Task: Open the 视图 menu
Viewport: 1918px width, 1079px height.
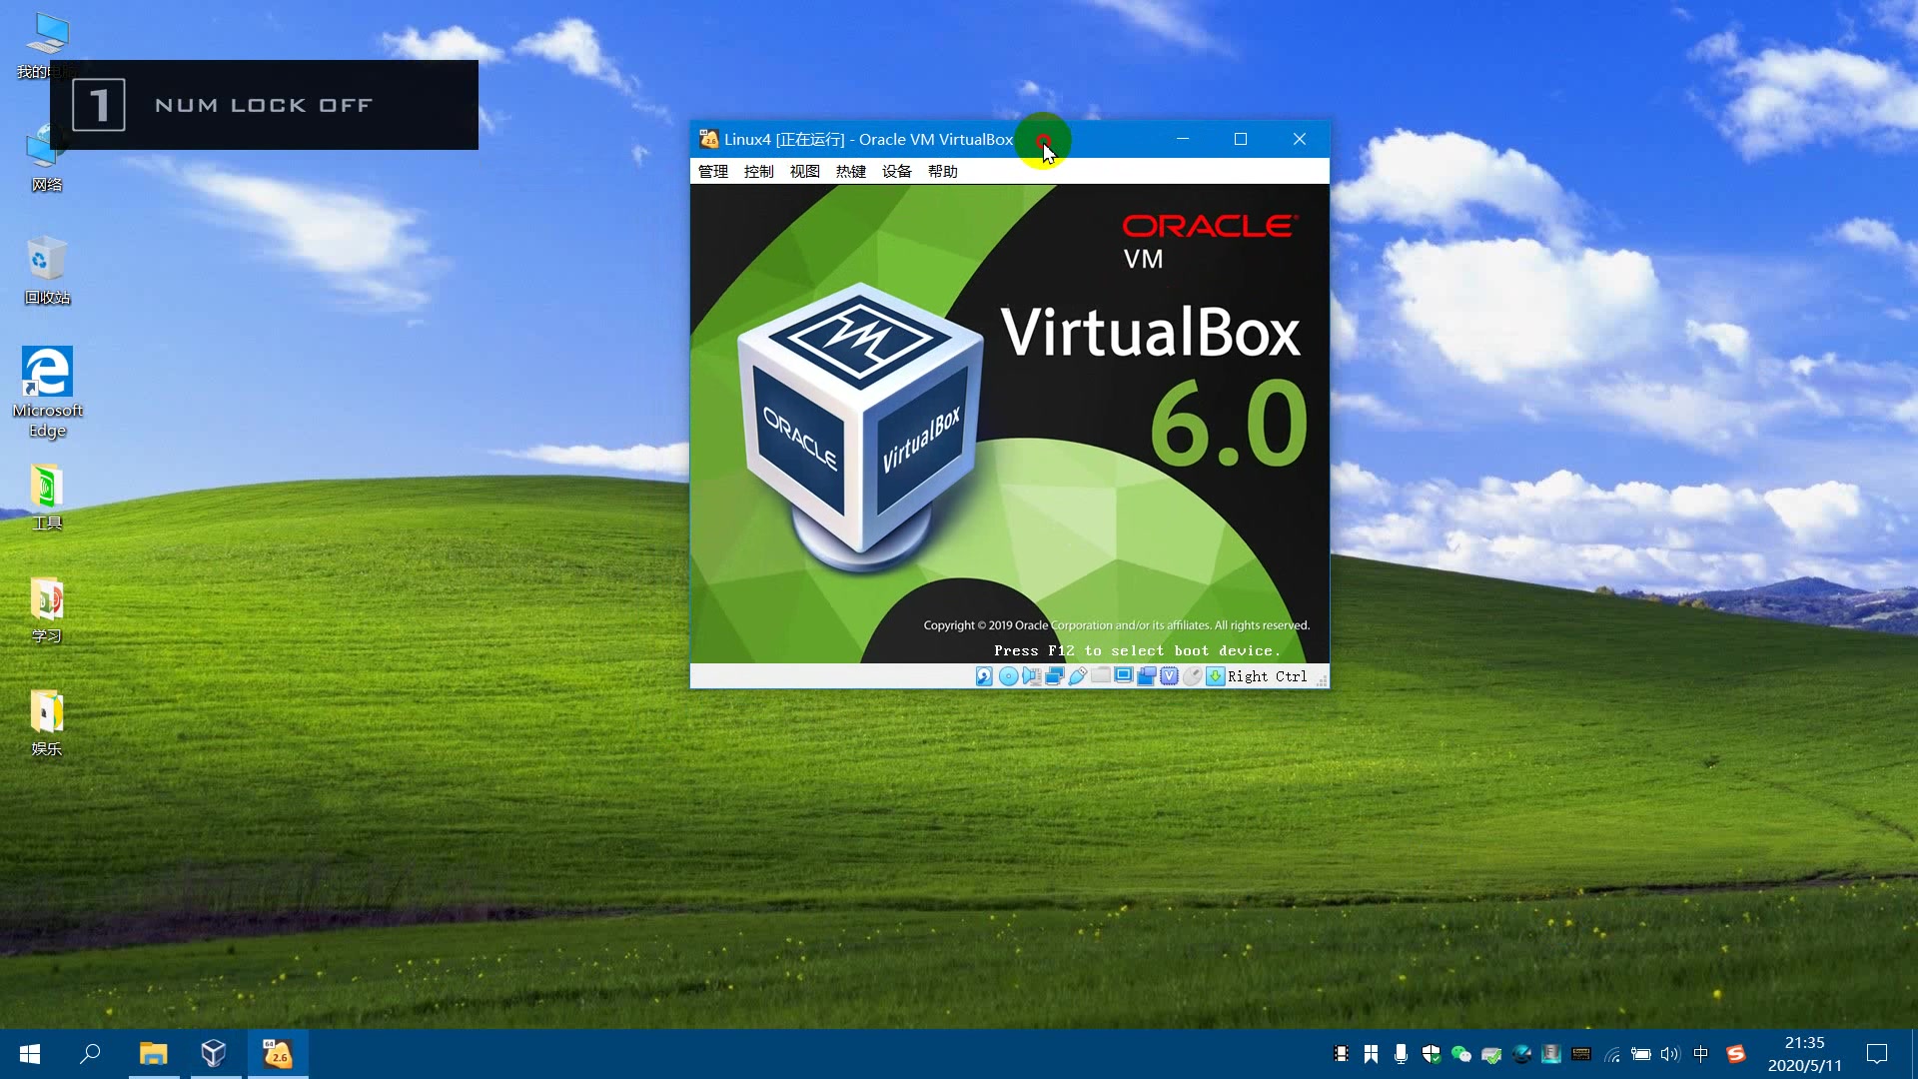Action: (x=804, y=171)
